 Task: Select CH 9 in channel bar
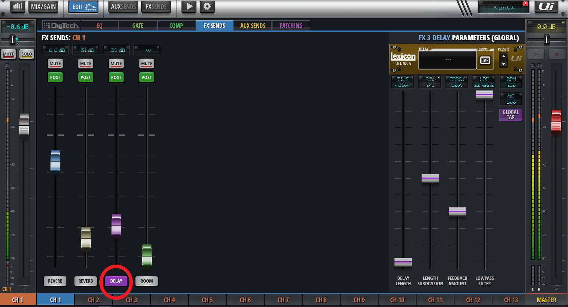(x=359, y=300)
